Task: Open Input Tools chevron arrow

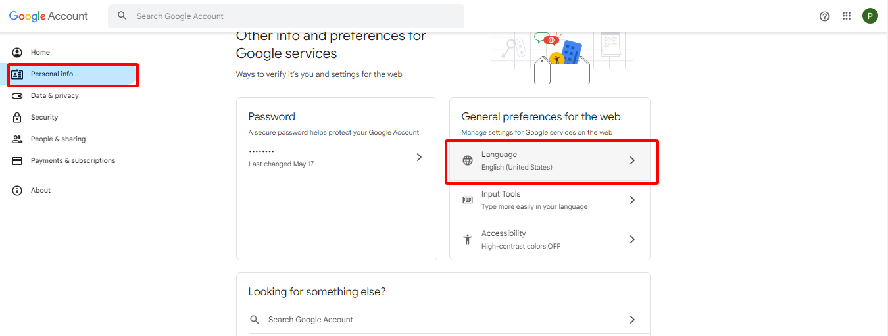Action: [632, 200]
